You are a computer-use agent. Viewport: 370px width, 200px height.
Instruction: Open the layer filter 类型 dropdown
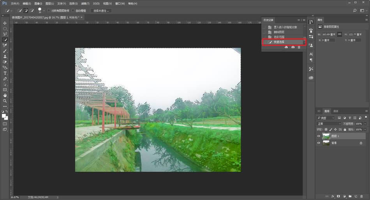[x=326, y=118]
